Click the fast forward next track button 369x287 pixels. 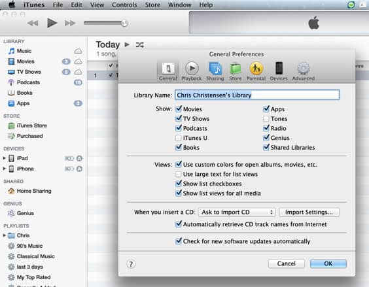(x=70, y=23)
